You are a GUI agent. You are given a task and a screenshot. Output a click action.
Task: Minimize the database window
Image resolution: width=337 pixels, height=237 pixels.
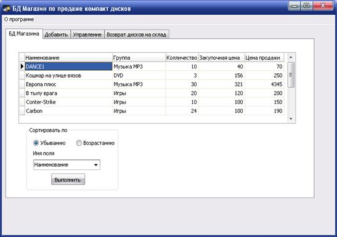[x=294, y=6]
